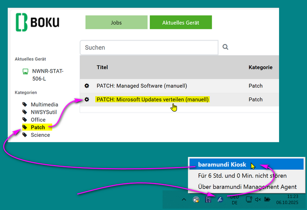Screen dimensions: 307x210
Task: Open PATCH: Microsoft Updates verteilen (manuell)
Action: point(152,100)
